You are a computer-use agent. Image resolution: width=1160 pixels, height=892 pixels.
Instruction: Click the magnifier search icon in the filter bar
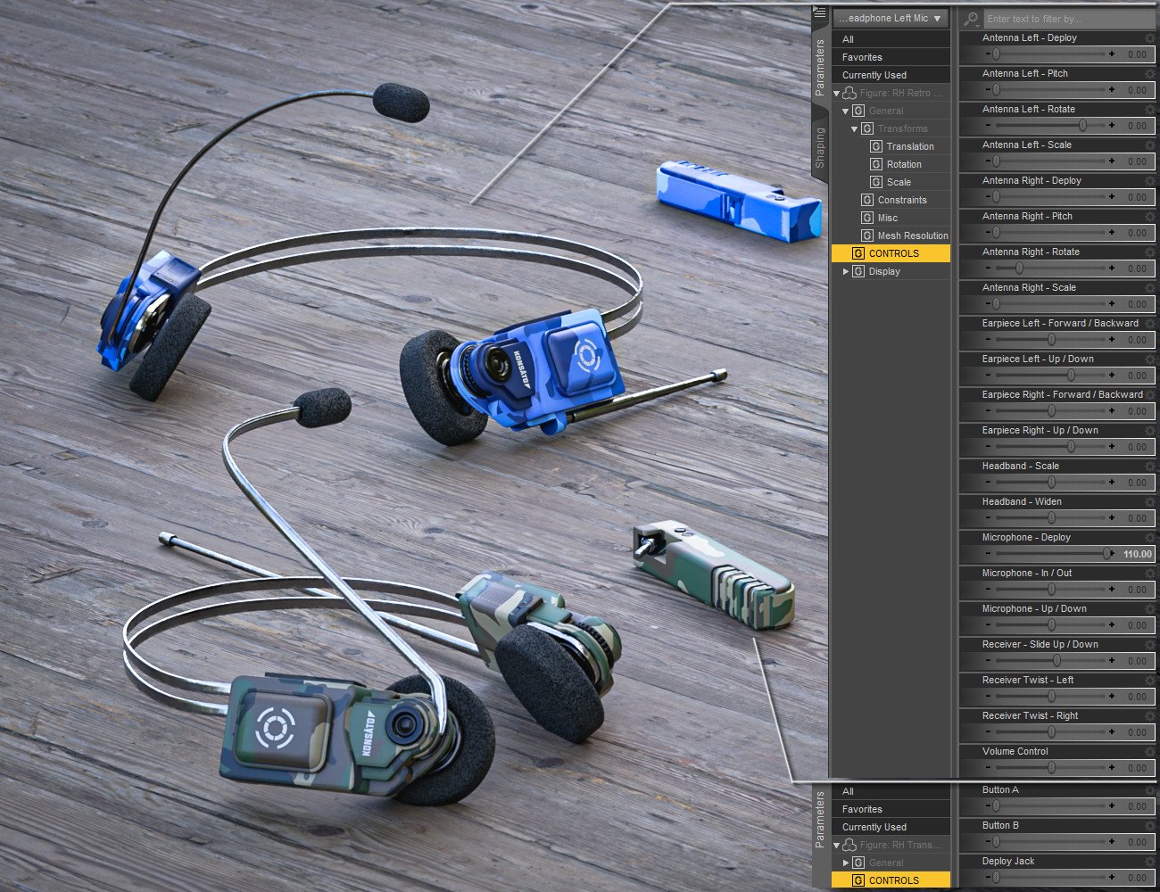tap(971, 18)
